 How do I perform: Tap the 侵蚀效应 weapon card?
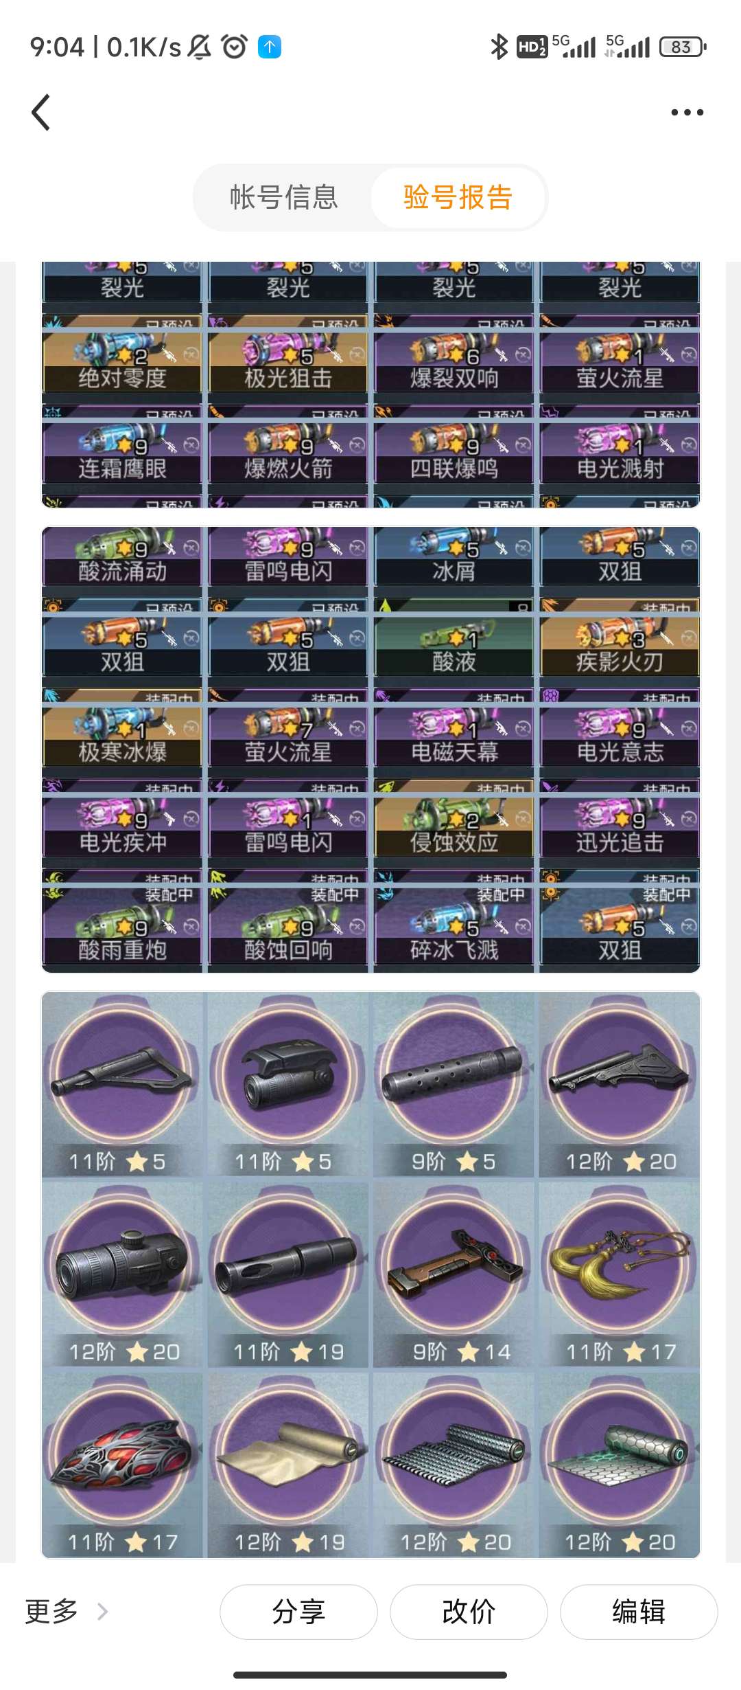454,826
